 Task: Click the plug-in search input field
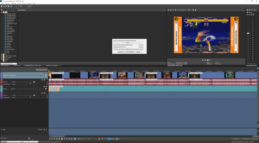[x=9, y=10]
